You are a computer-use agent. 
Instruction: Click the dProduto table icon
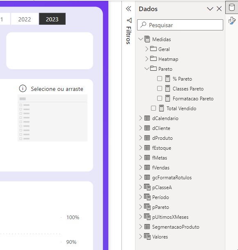[147, 138]
